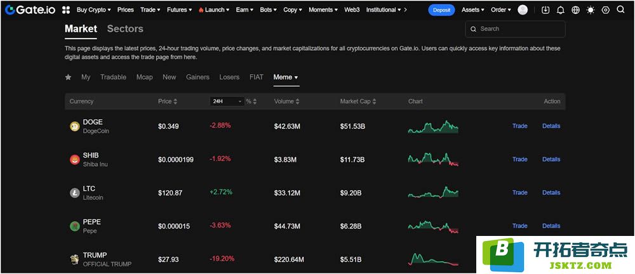This screenshot has width=635, height=274.
Task: Expand the Meme category dropdown
Action: (x=286, y=77)
